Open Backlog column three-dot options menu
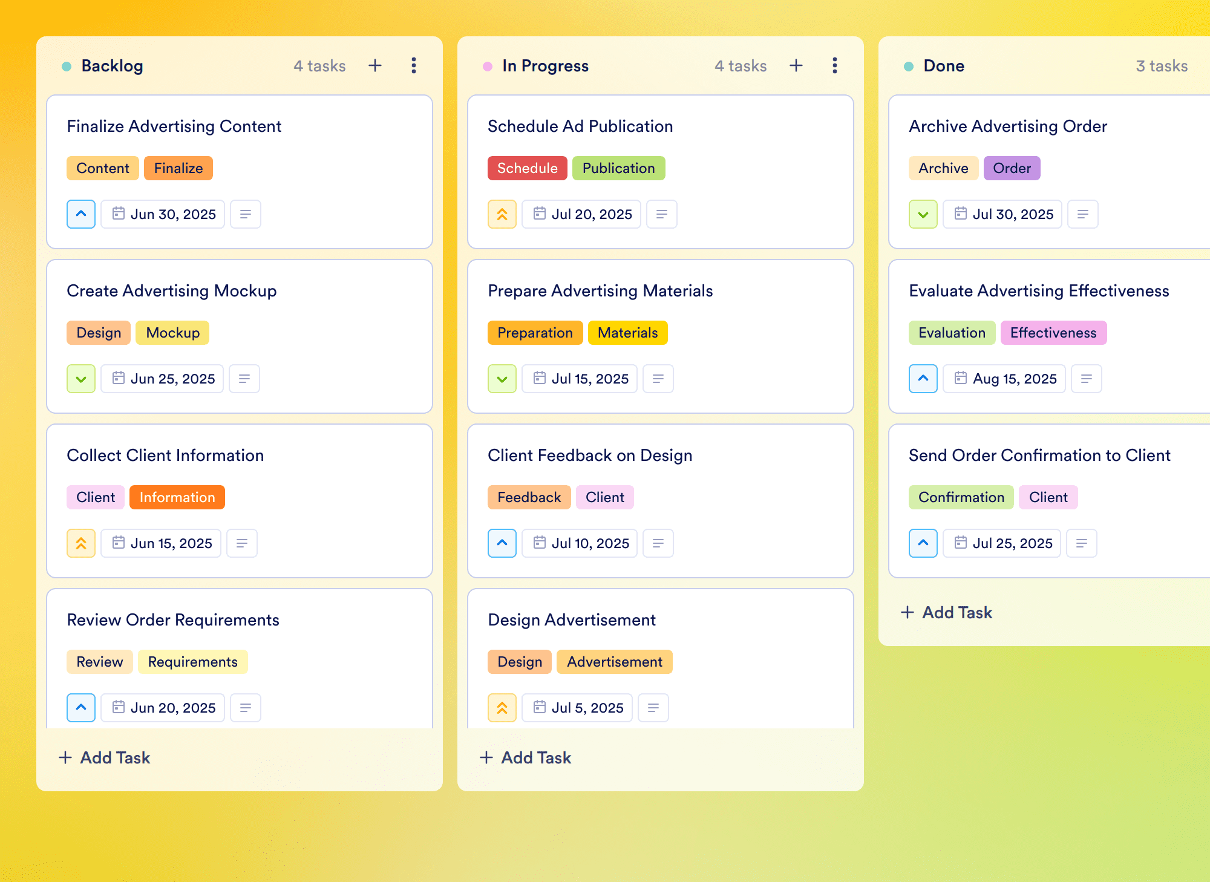 414,65
